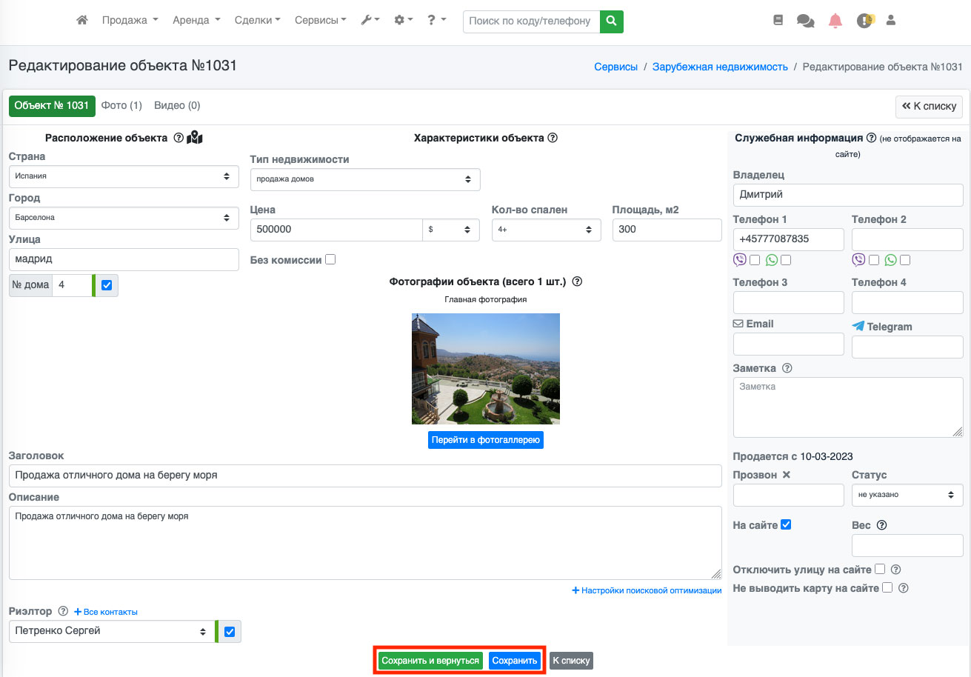This screenshot has height=677, width=971.
Task: Open the Страна dropdown showing Испания
Action: point(124,176)
